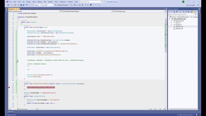Open the 100 % zoom dropdown
Viewport: 206px width, 116px height.
coord(12,109)
